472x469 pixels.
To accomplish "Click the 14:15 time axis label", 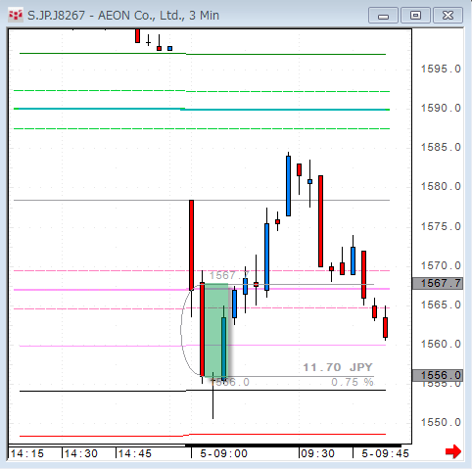I will click(x=27, y=453).
